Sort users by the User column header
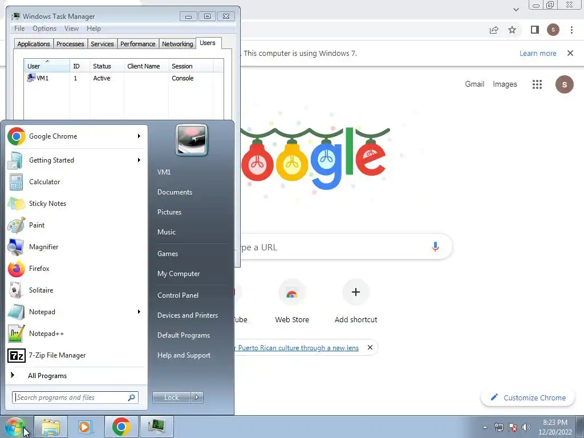The height and width of the screenshot is (438, 584). pos(47,66)
